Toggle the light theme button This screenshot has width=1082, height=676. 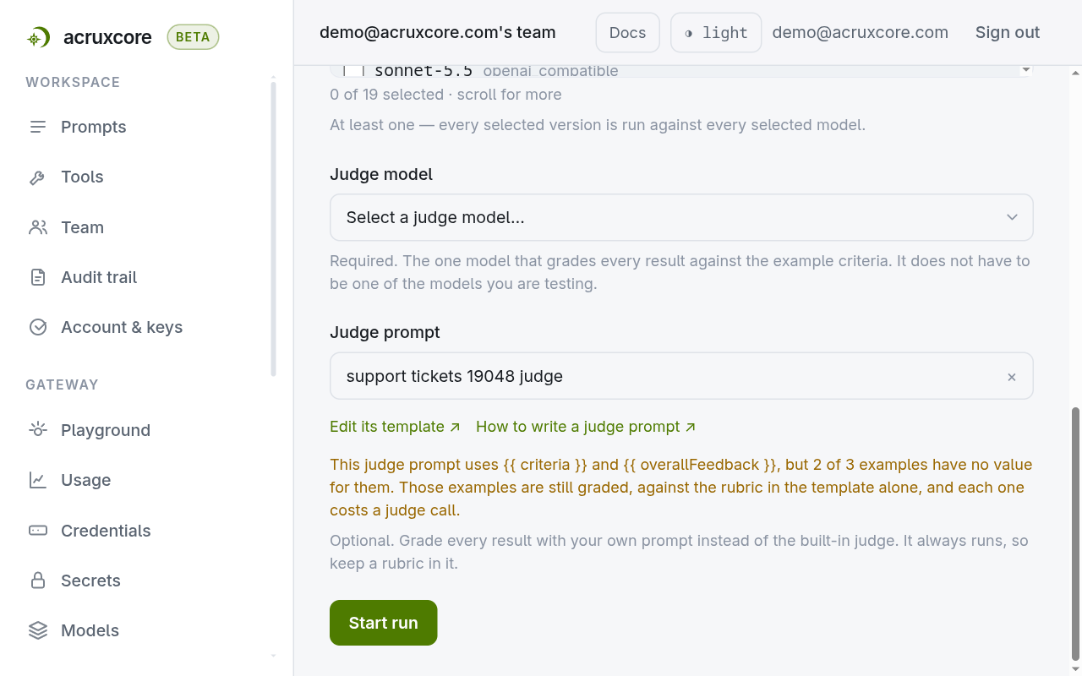[716, 33]
